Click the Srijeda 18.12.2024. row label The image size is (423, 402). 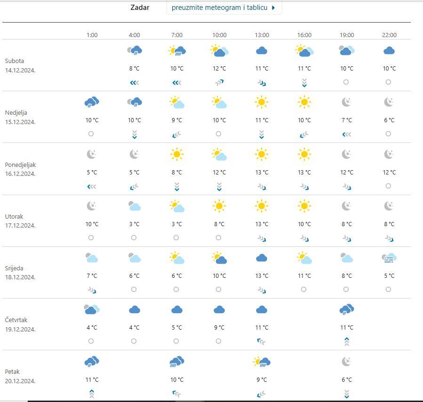(x=21, y=273)
